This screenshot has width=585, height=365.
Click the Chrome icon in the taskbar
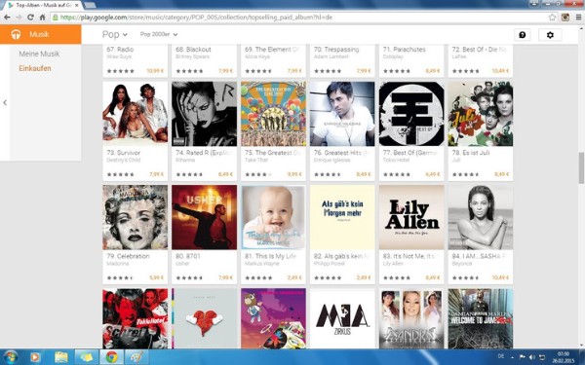click(x=111, y=357)
